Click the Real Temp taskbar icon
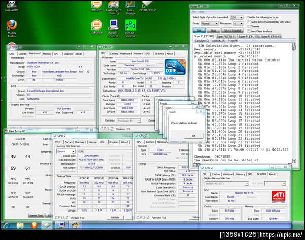This screenshot has width=305, height=240. pyautogui.click(x=75, y=225)
